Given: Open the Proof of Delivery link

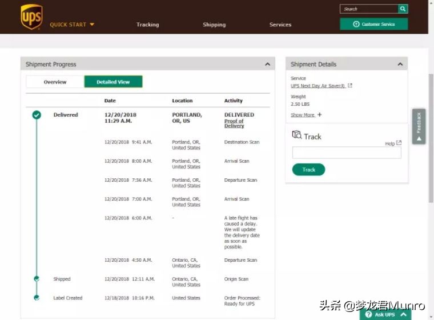Looking at the screenshot, I should click(234, 123).
